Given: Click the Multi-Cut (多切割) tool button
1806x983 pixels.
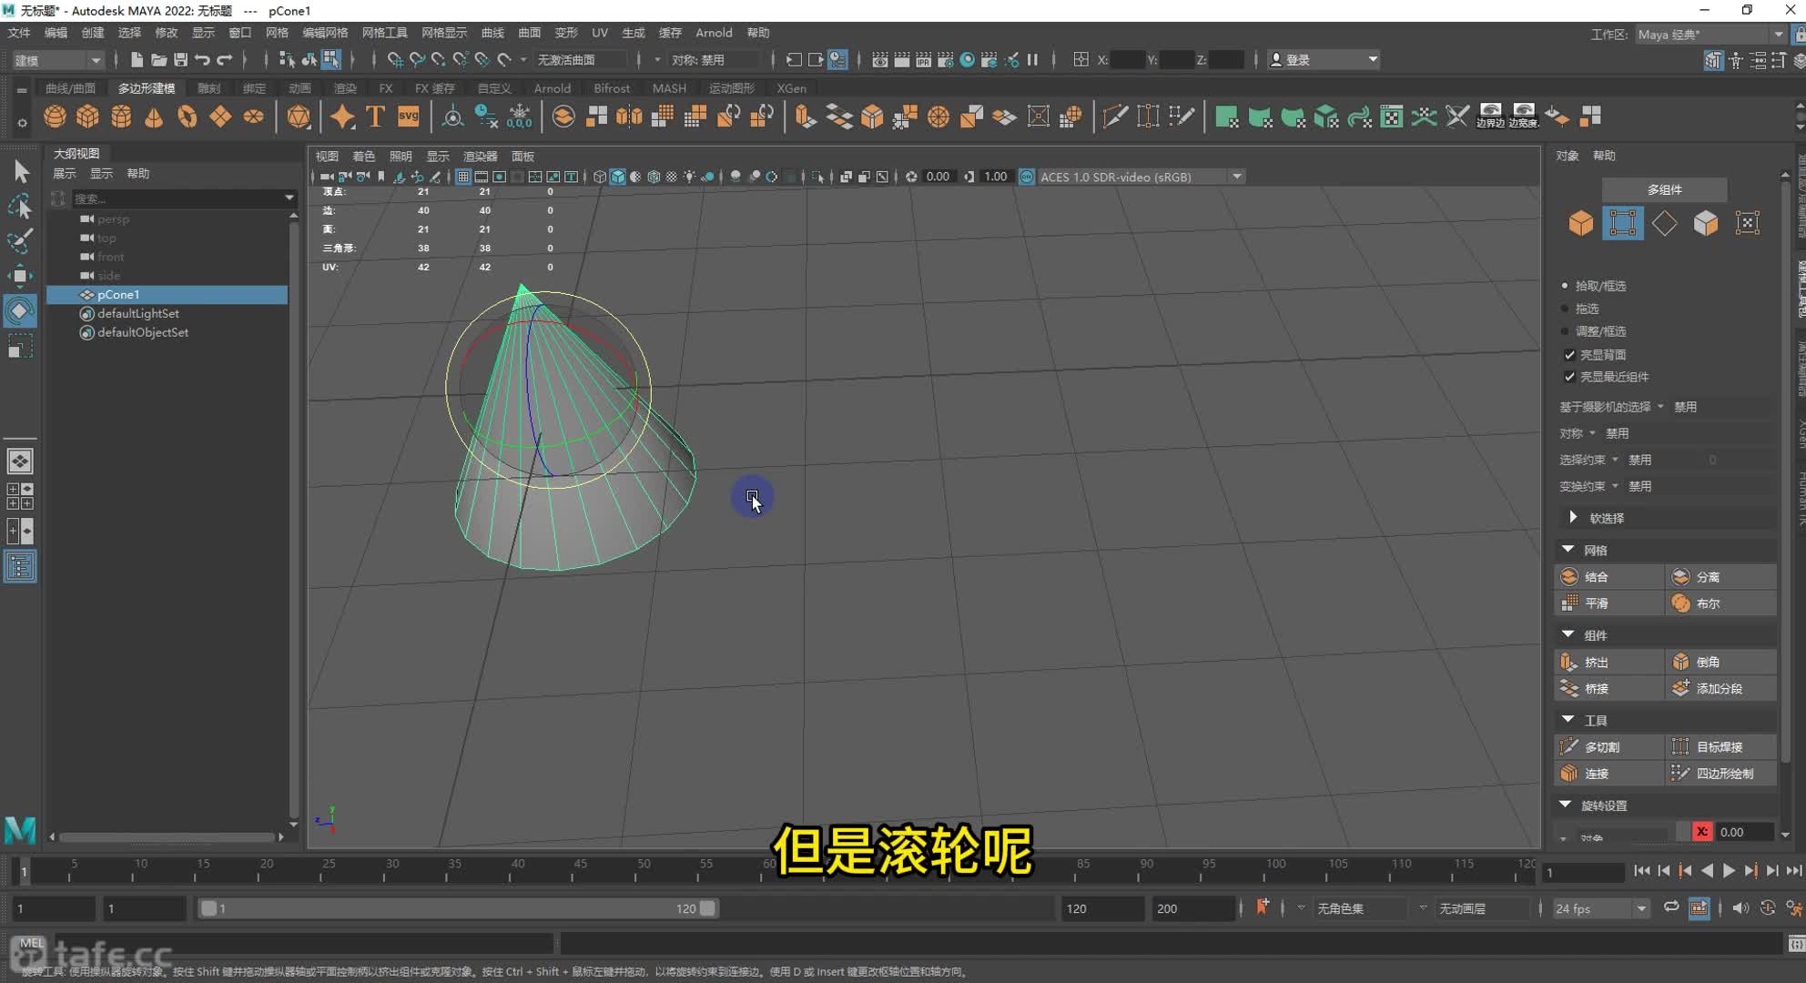Looking at the screenshot, I should tap(1609, 746).
